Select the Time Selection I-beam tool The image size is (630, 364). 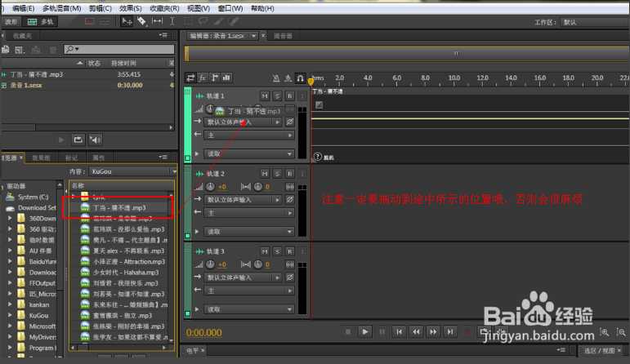(172, 21)
